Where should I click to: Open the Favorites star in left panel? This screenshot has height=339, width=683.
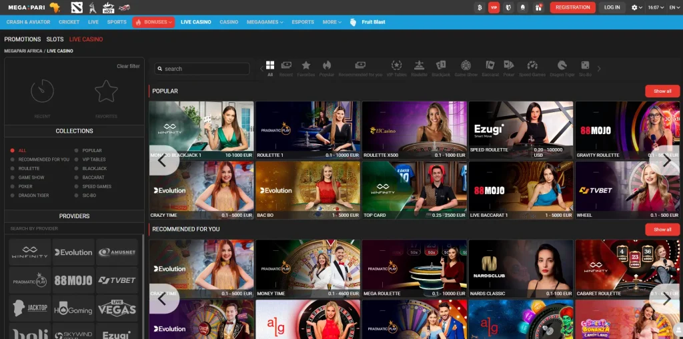pyautogui.click(x=106, y=92)
